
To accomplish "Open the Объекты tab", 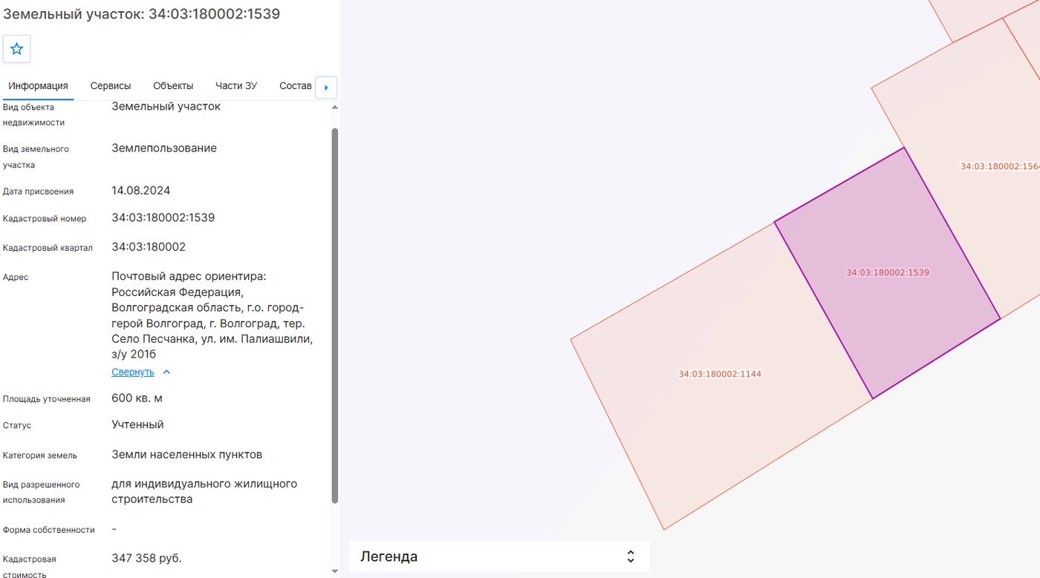I will click(x=173, y=86).
